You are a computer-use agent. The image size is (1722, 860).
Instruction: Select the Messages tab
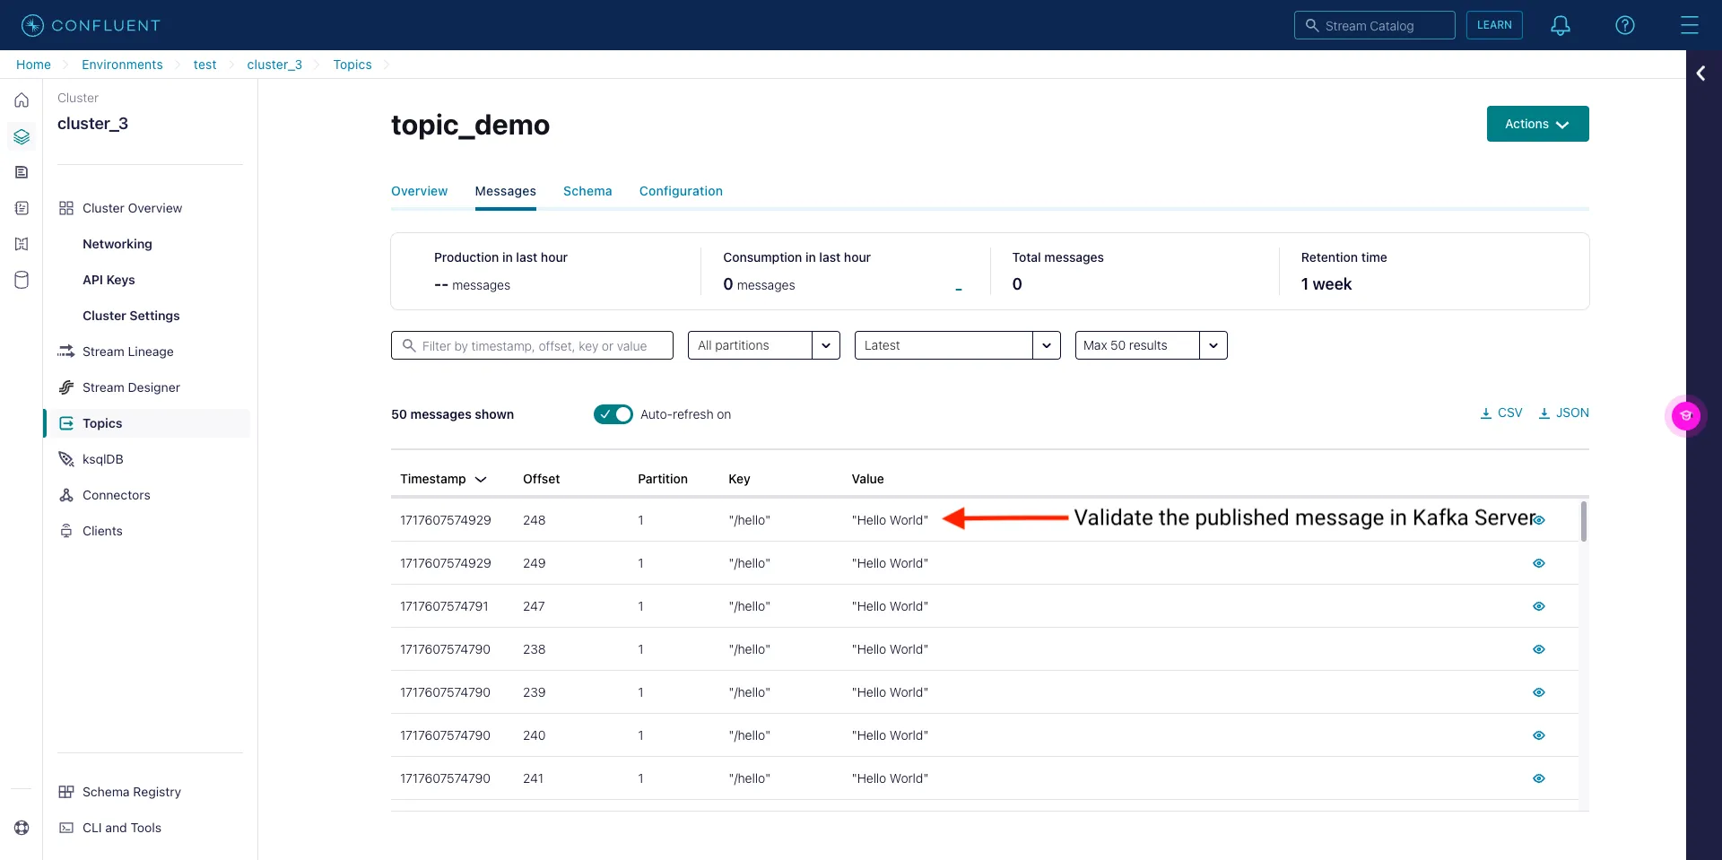pyautogui.click(x=505, y=191)
